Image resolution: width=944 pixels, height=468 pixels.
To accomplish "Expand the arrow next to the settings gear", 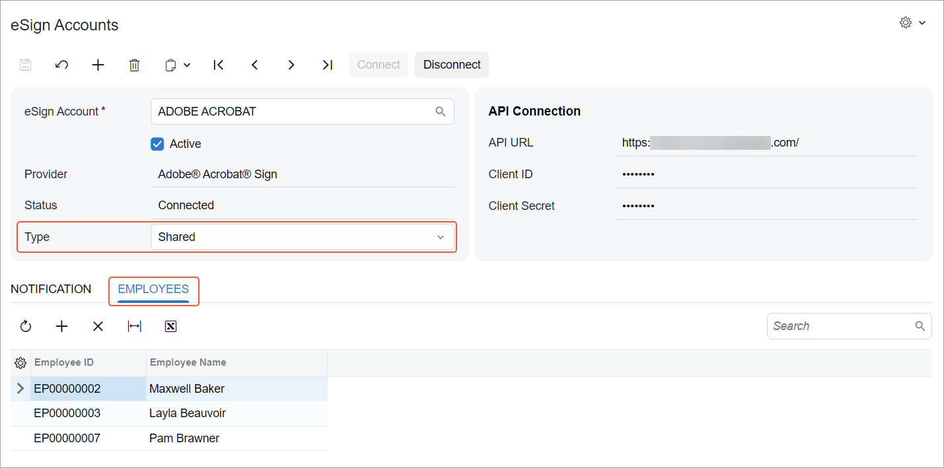I will pyautogui.click(x=922, y=22).
